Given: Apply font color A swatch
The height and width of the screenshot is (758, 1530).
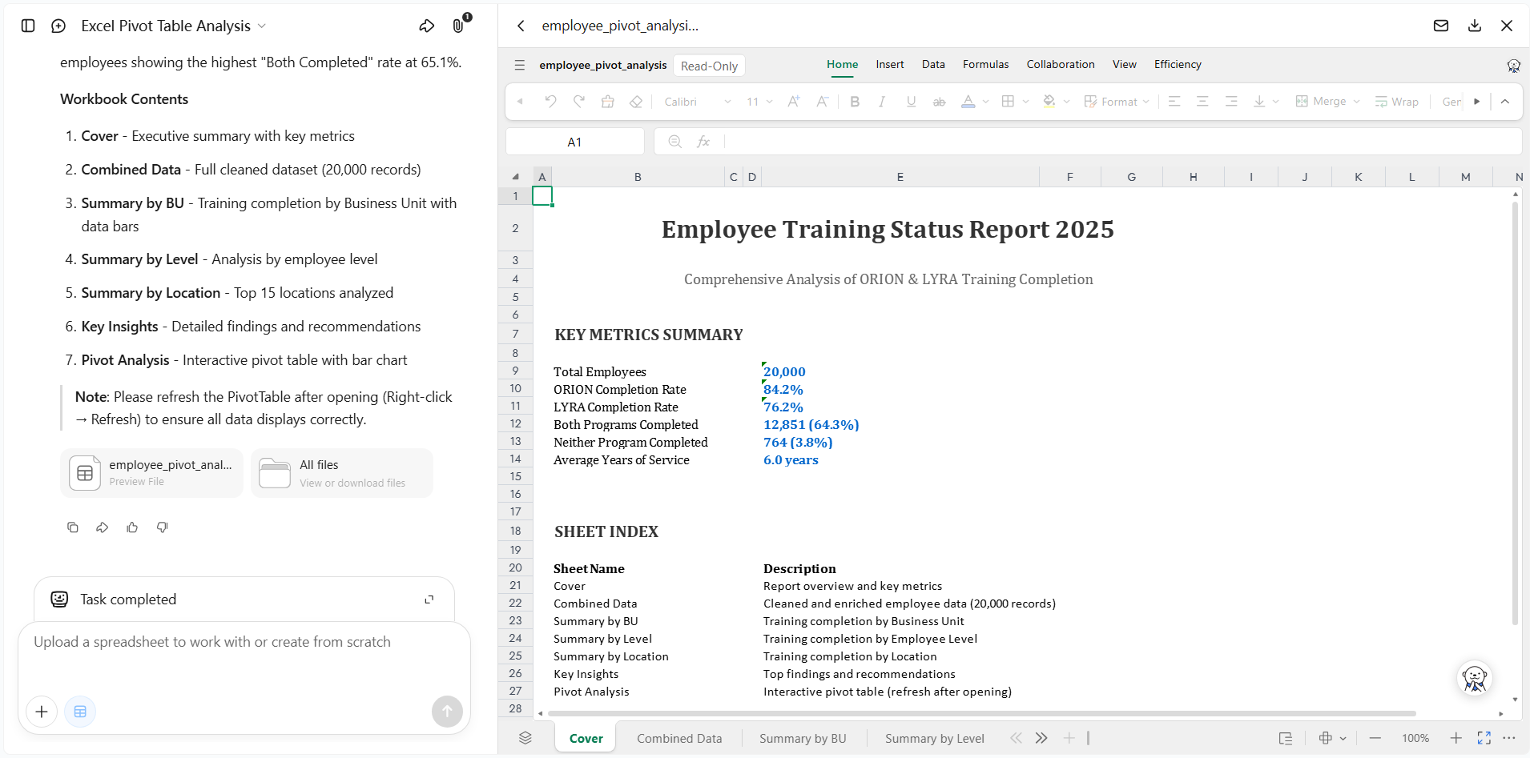Looking at the screenshot, I should coord(968,102).
